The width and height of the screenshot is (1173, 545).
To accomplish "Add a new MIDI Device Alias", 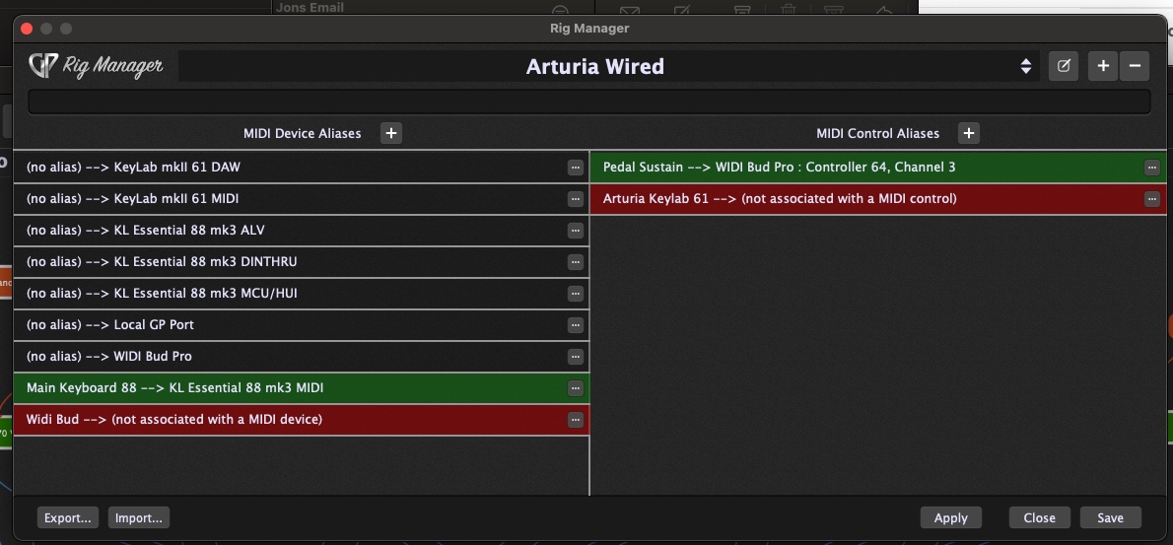I will [390, 133].
